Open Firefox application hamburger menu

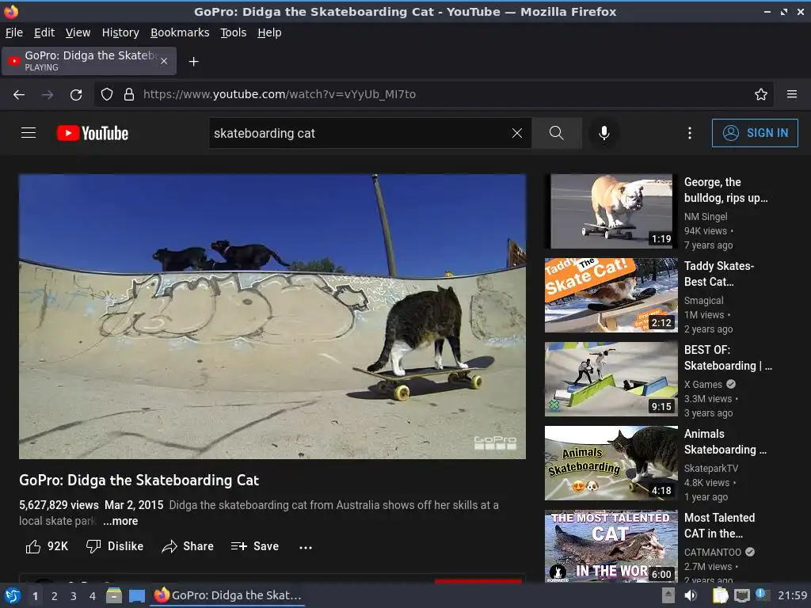[792, 95]
